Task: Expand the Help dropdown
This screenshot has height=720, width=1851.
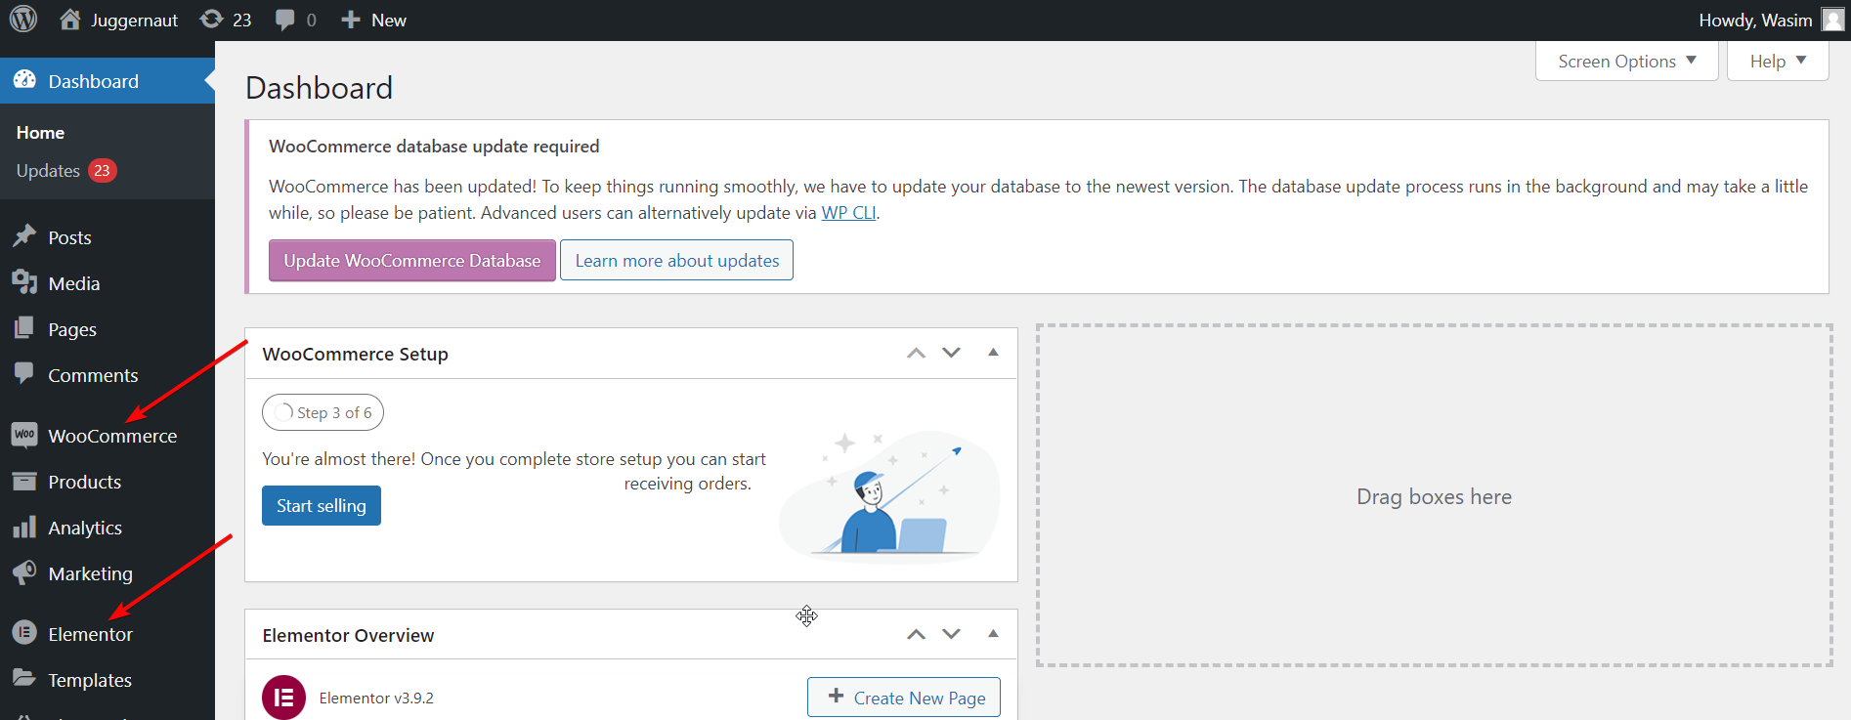Action: coord(1778,61)
